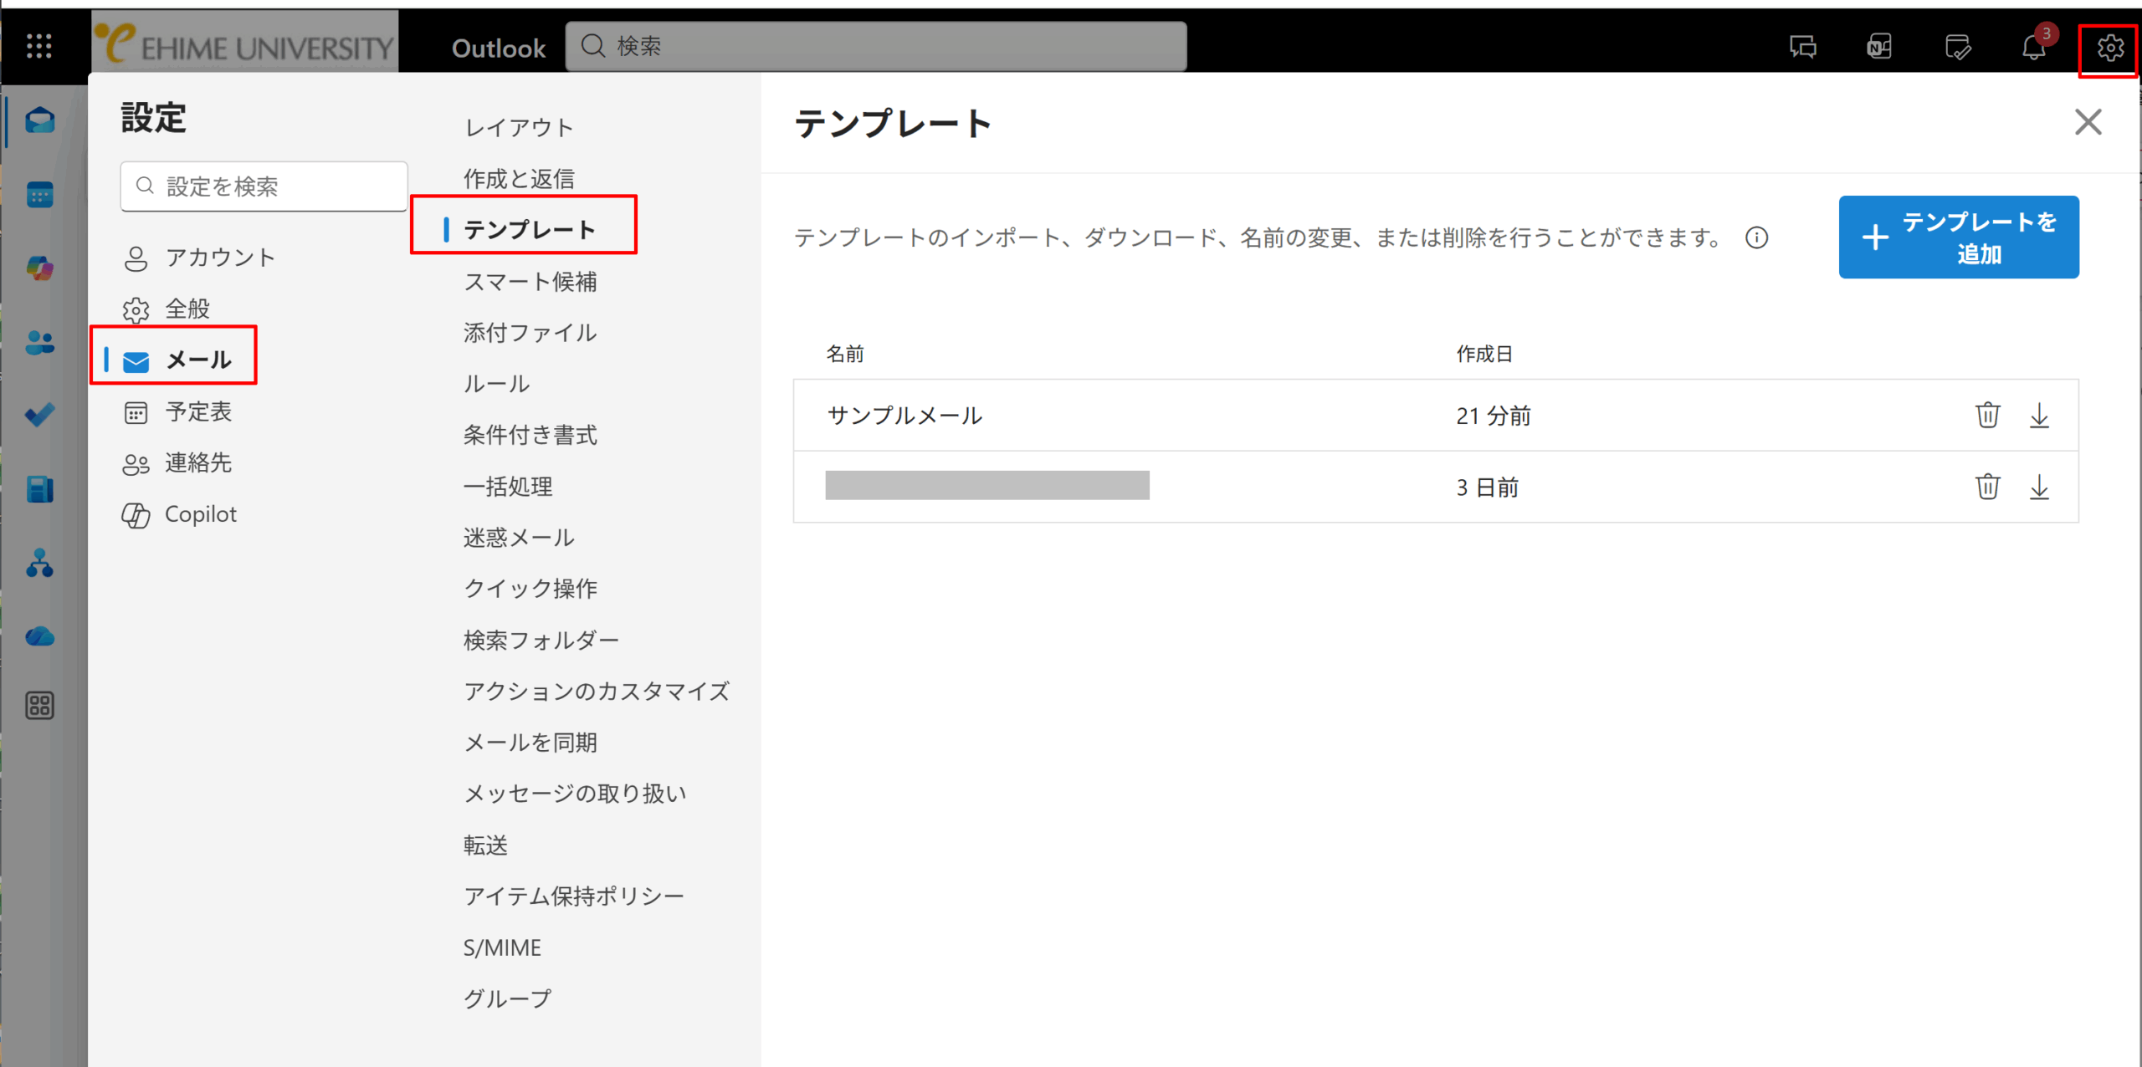The width and height of the screenshot is (2142, 1067).
Task: Go to 作成と返信 settings
Action: click(519, 178)
